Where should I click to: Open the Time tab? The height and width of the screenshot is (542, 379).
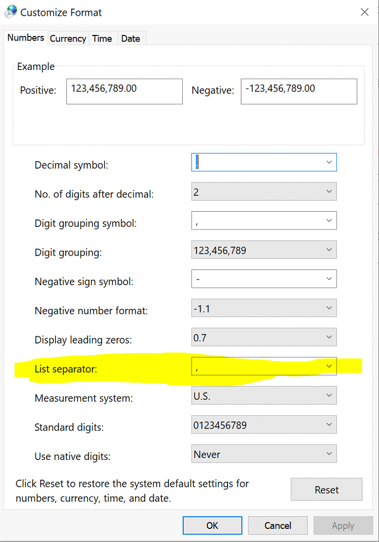point(102,38)
